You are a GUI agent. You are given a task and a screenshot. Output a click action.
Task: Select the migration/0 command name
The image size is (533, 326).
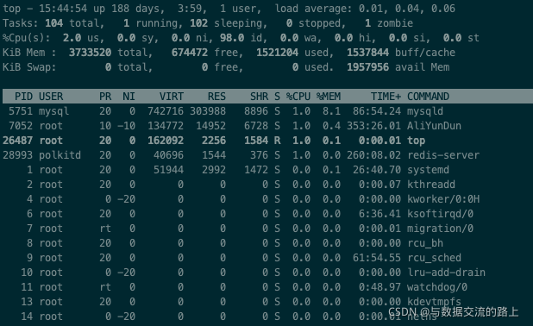coord(440,229)
